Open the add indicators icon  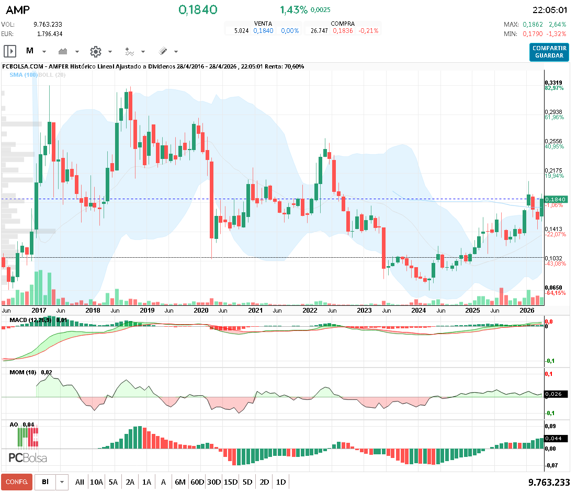pos(130,51)
